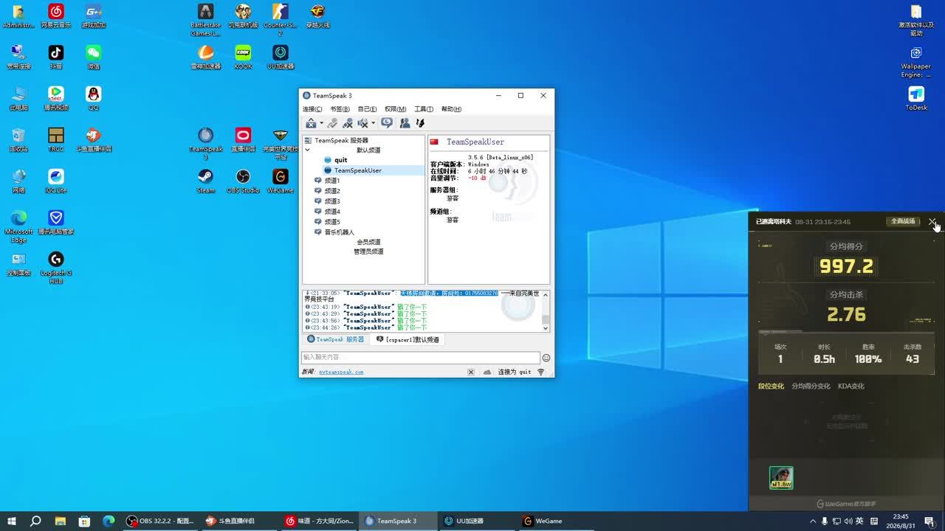Open the Counter-Strike 2 desktop icon
The width and height of the screenshot is (945, 531).
pyautogui.click(x=280, y=18)
